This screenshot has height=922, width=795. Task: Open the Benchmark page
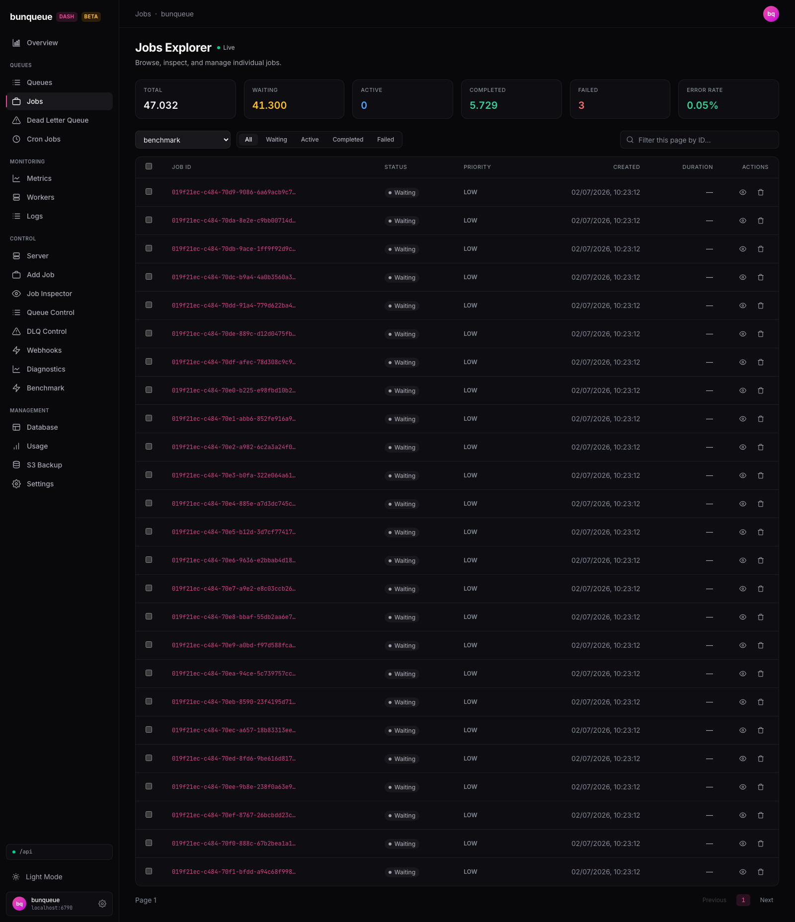pyautogui.click(x=59, y=388)
